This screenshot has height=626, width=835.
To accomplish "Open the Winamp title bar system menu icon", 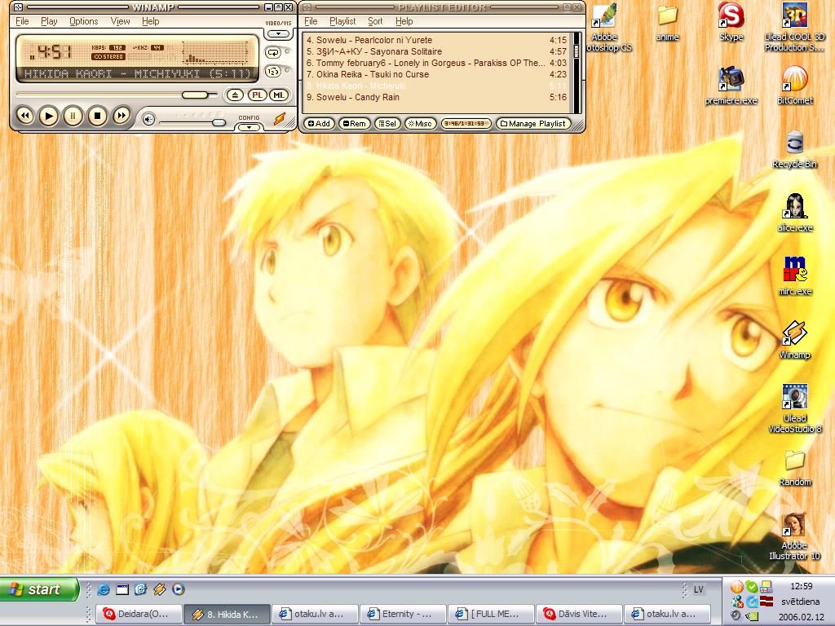I will click(18, 7).
